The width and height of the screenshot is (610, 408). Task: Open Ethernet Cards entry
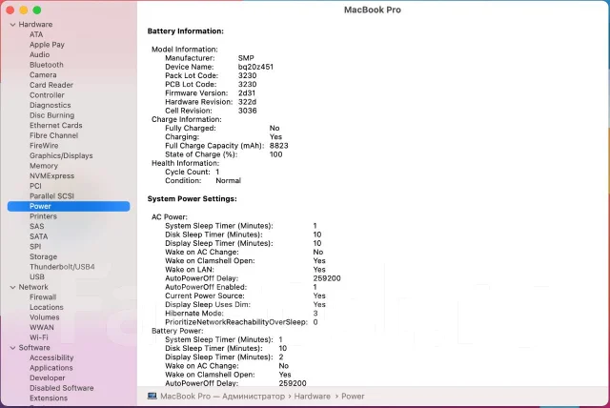click(x=55, y=126)
